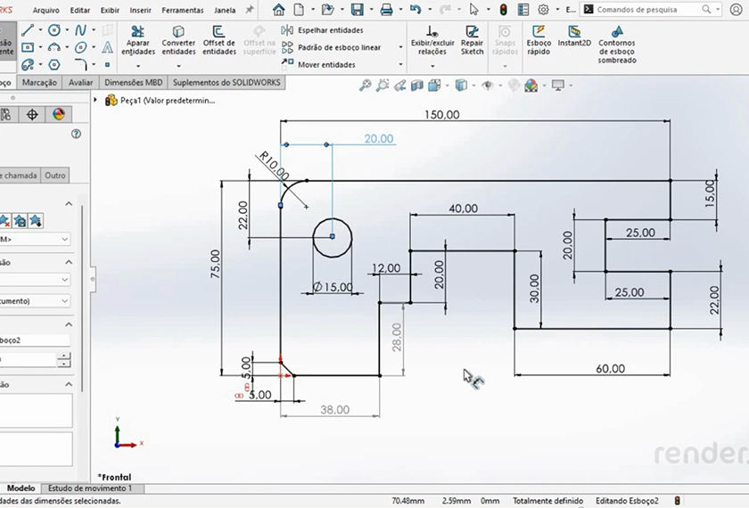Toggle hide/show items eye icon

click(x=488, y=86)
